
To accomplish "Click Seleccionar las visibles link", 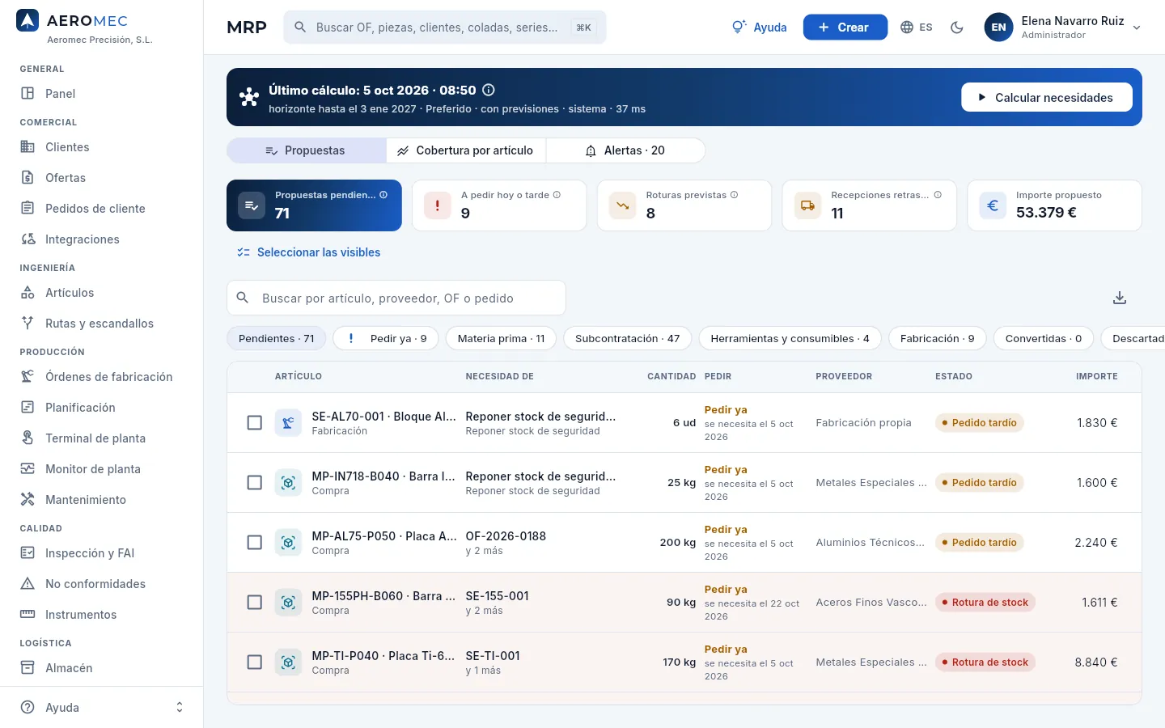I will tap(308, 252).
